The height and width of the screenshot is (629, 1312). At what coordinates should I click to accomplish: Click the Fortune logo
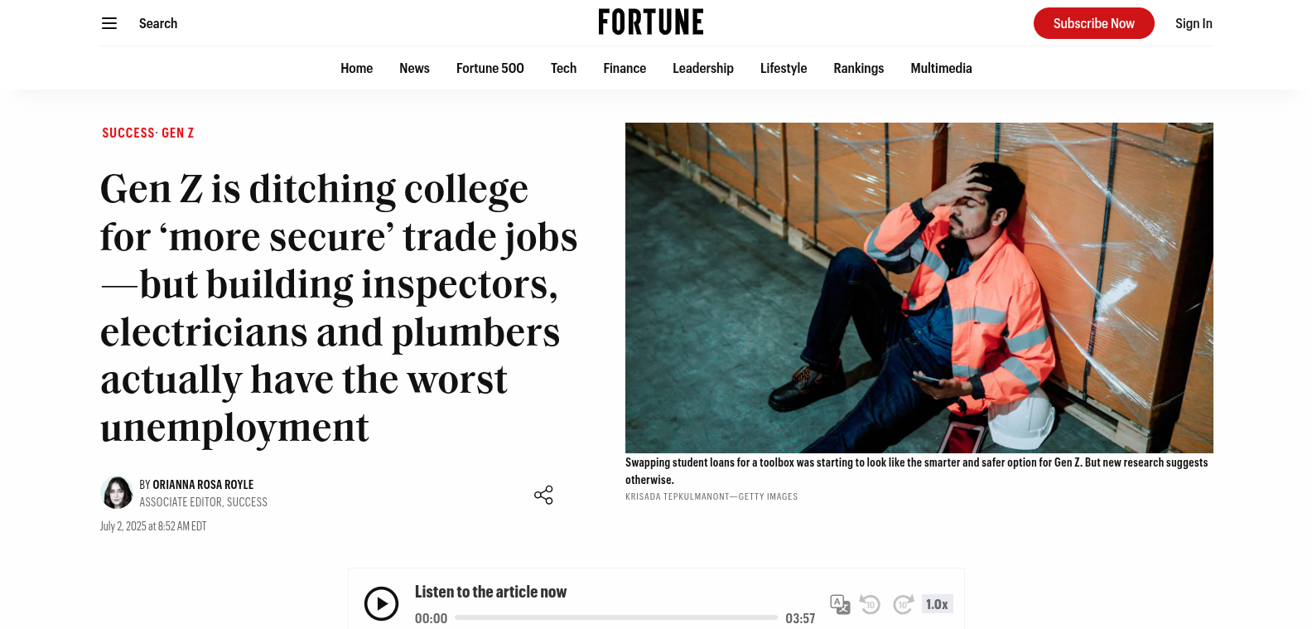click(651, 22)
